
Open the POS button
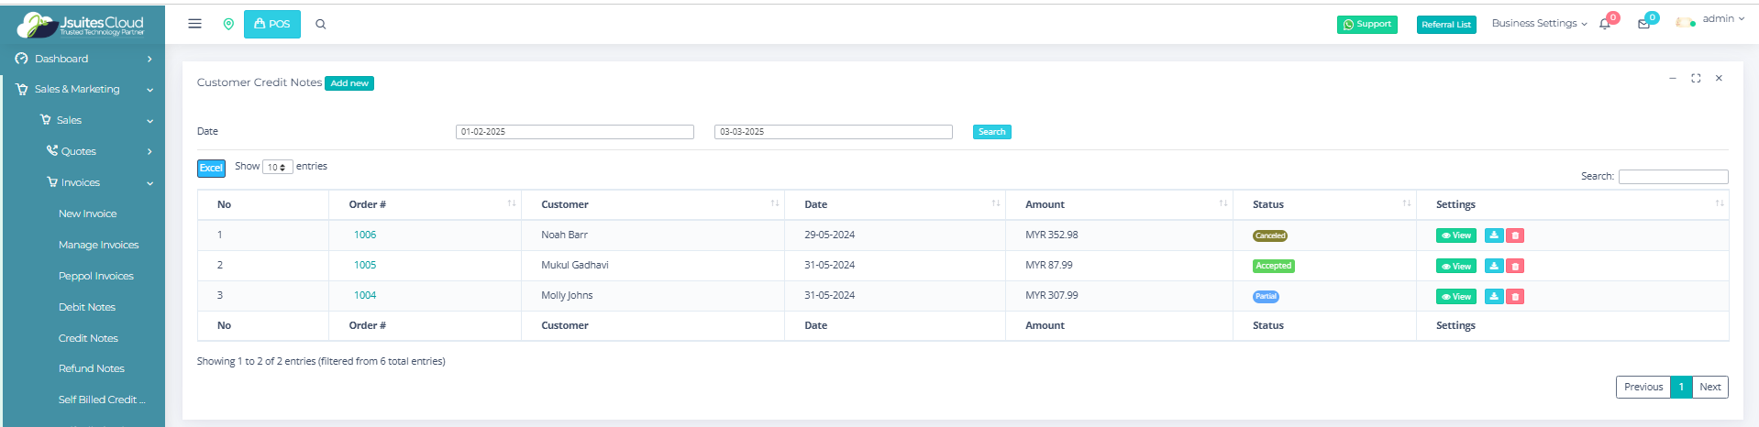(272, 24)
